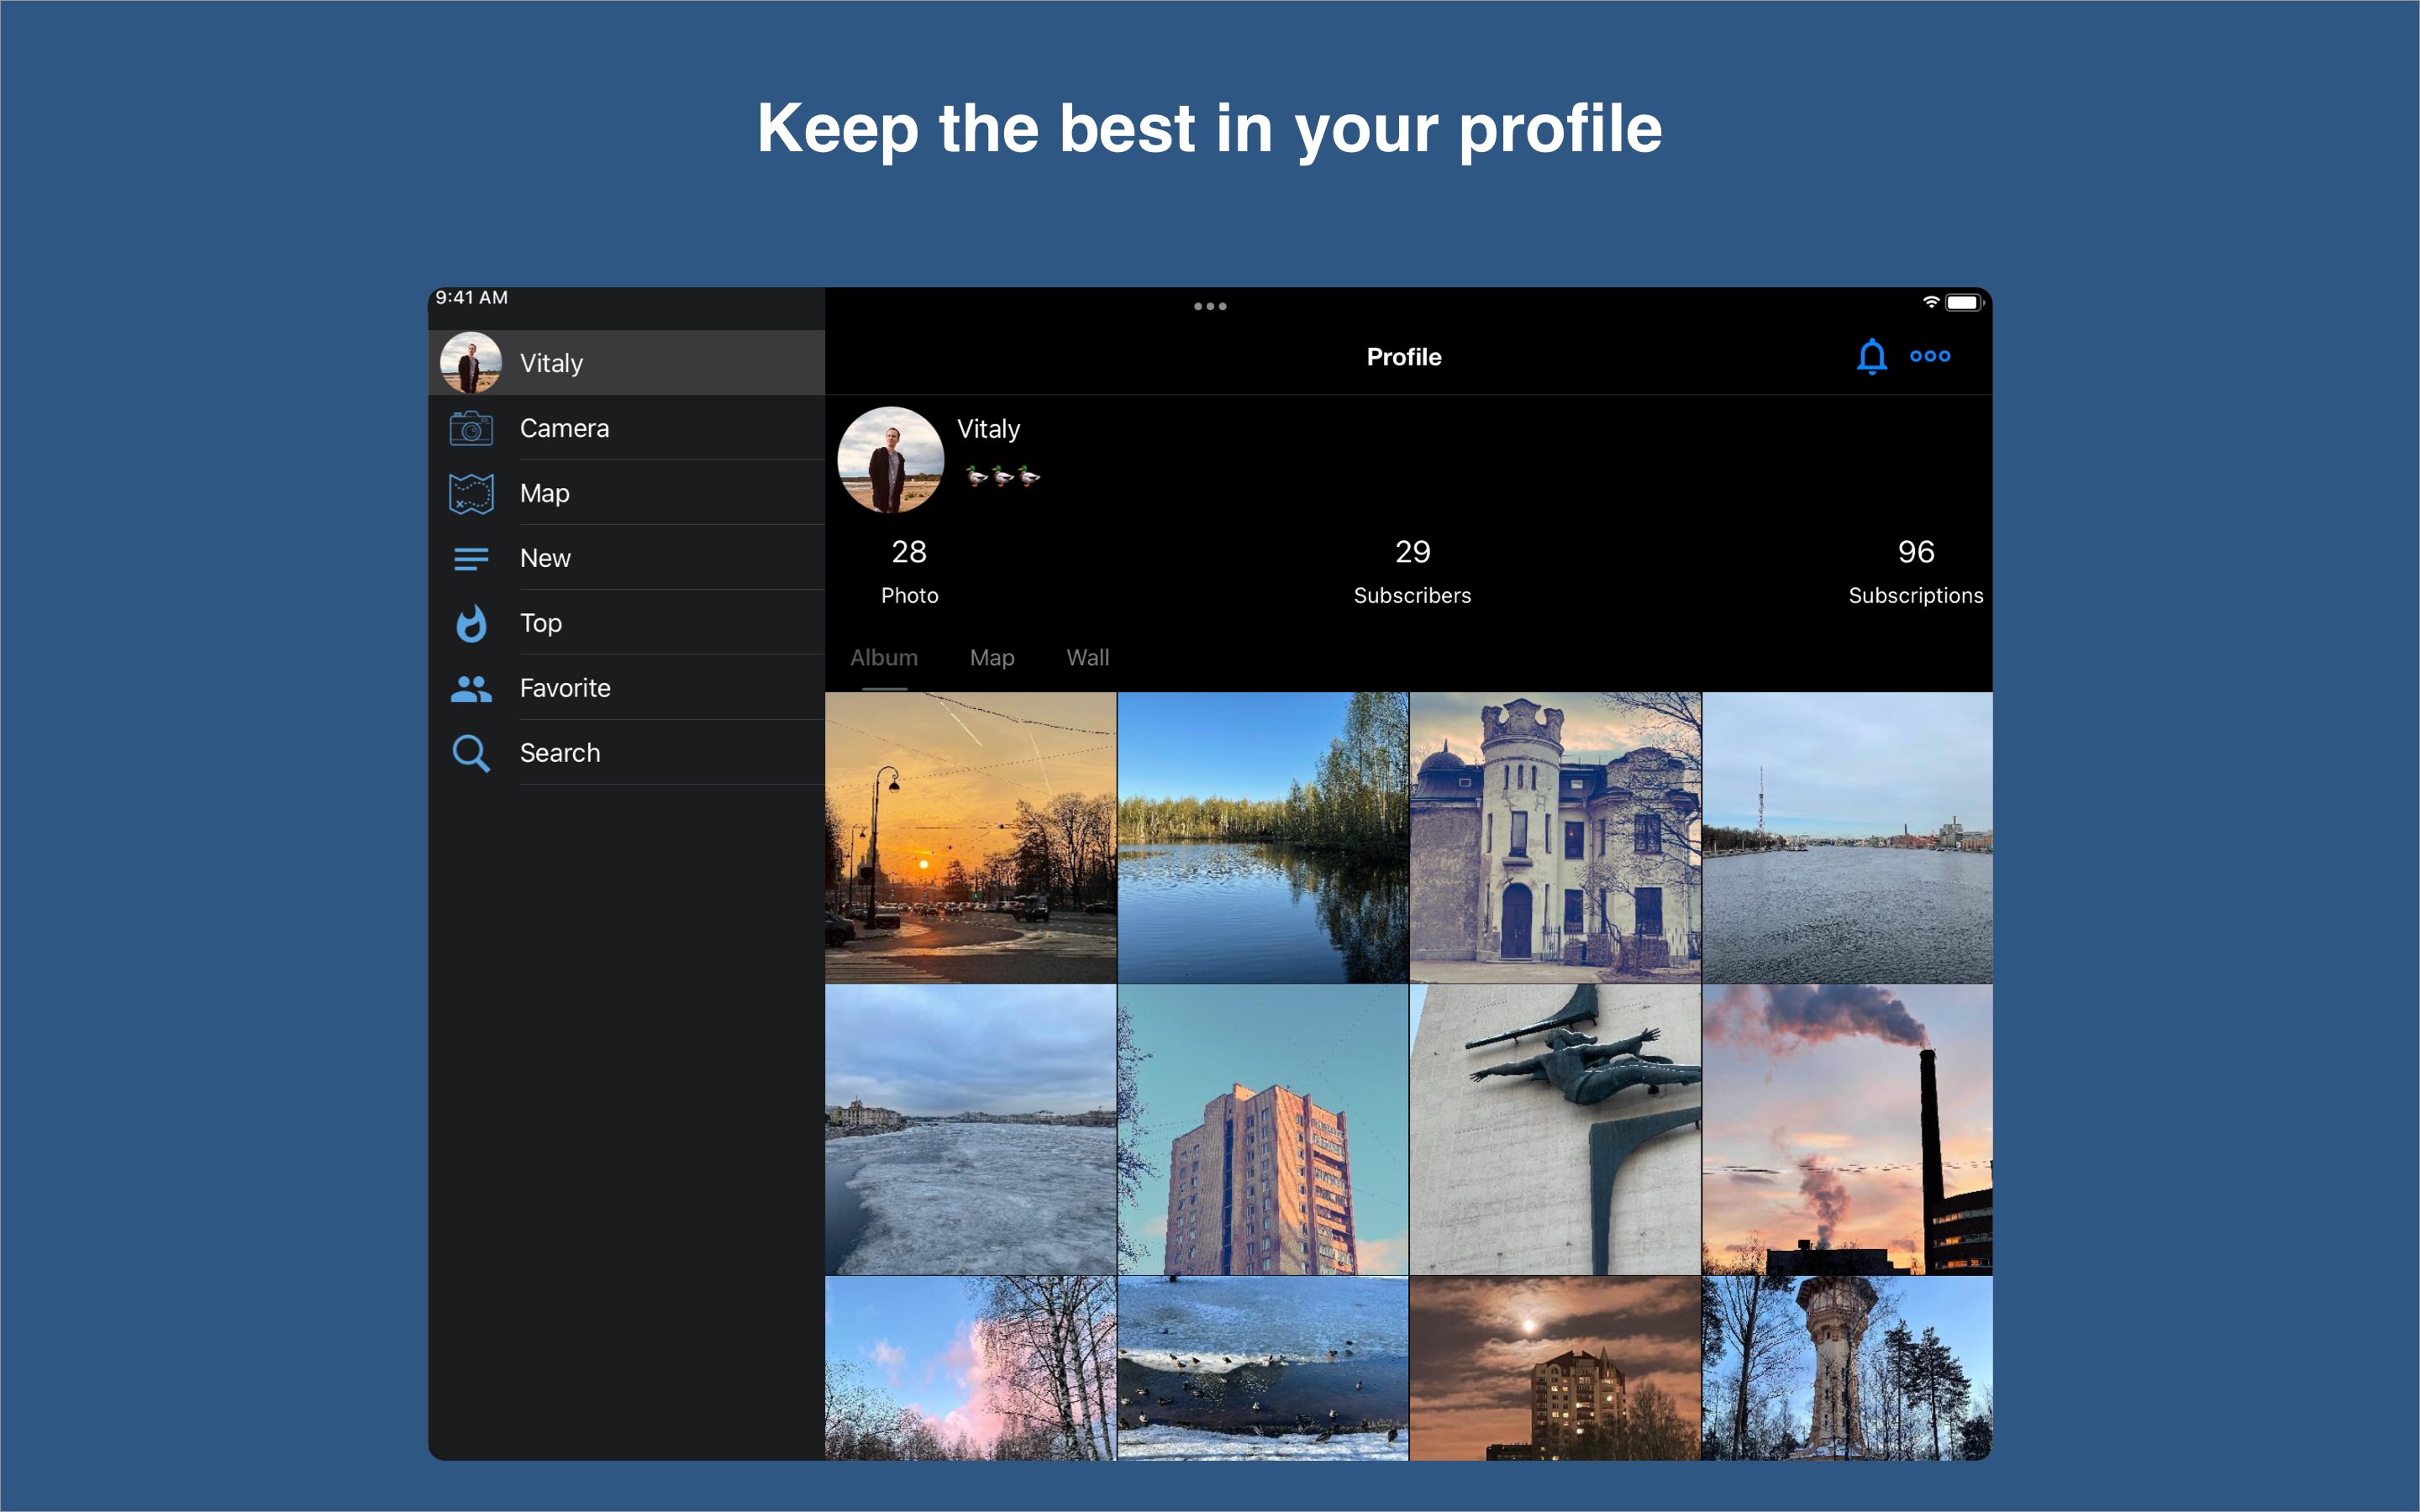This screenshot has width=2420, height=1512.
Task: Open the Map icon in sidebar
Action: point(471,493)
